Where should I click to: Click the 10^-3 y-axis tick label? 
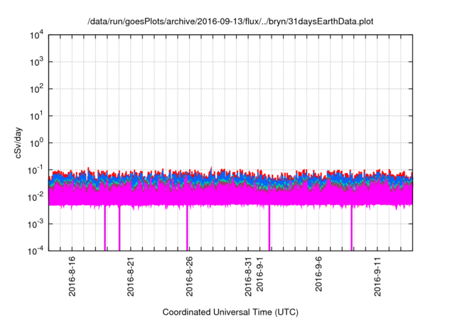point(36,224)
